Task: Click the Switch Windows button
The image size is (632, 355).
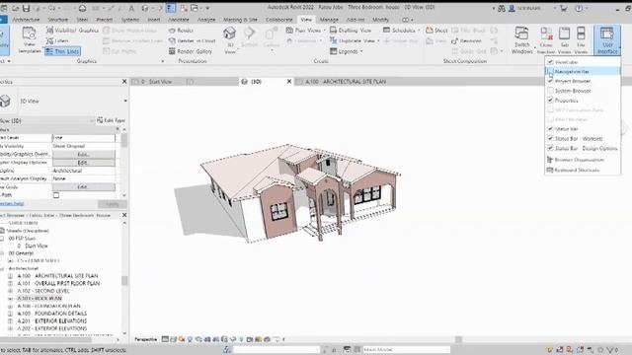Action: 522,39
